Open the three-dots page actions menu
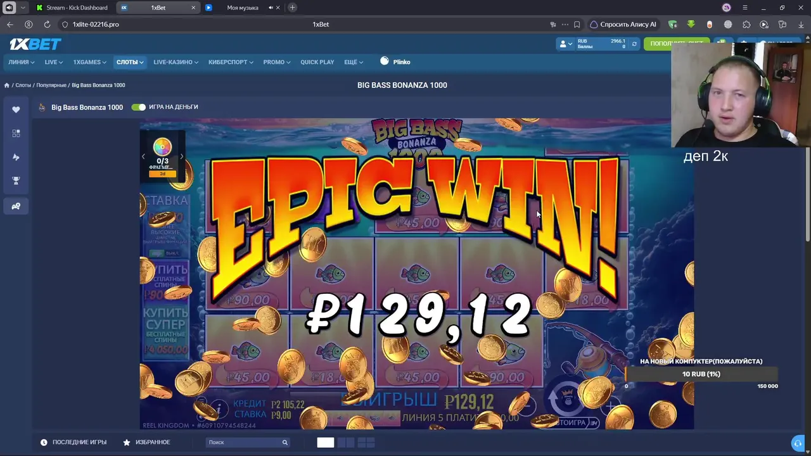The width and height of the screenshot is (811, 456). point(565,24)
